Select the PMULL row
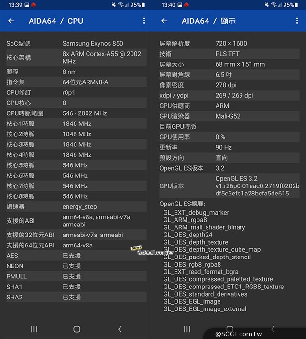Image resolution: width=306 pixels, height=339 pixels. tap(76, 277)
